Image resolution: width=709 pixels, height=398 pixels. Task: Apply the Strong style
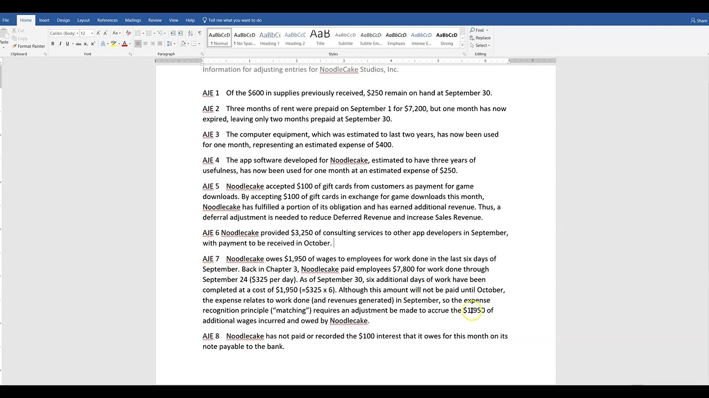click(x=446, y=38)
